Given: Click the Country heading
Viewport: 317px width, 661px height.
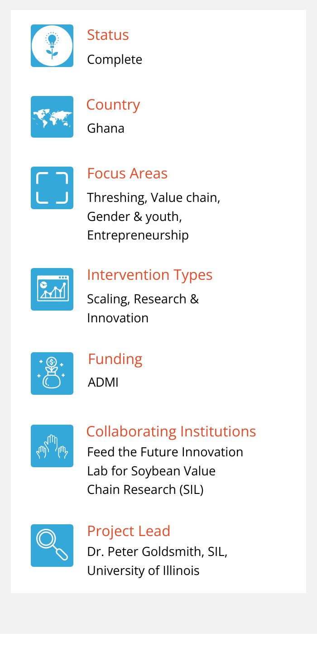Looking at the screenshot, I should point(113,105).
